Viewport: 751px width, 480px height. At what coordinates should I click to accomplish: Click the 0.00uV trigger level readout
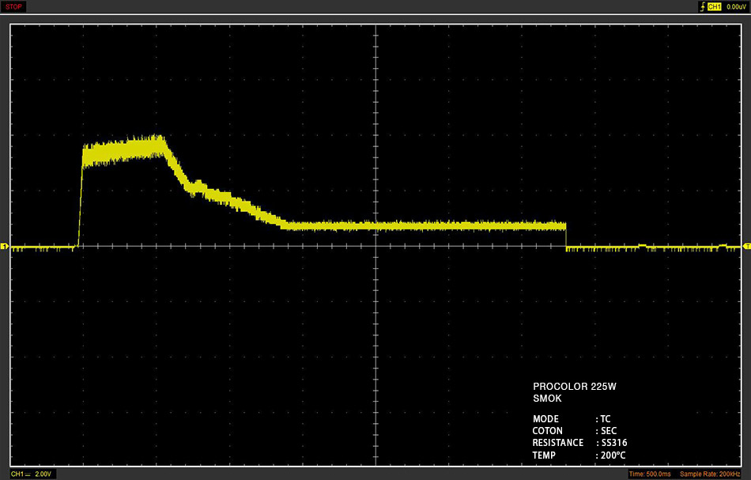736,6
